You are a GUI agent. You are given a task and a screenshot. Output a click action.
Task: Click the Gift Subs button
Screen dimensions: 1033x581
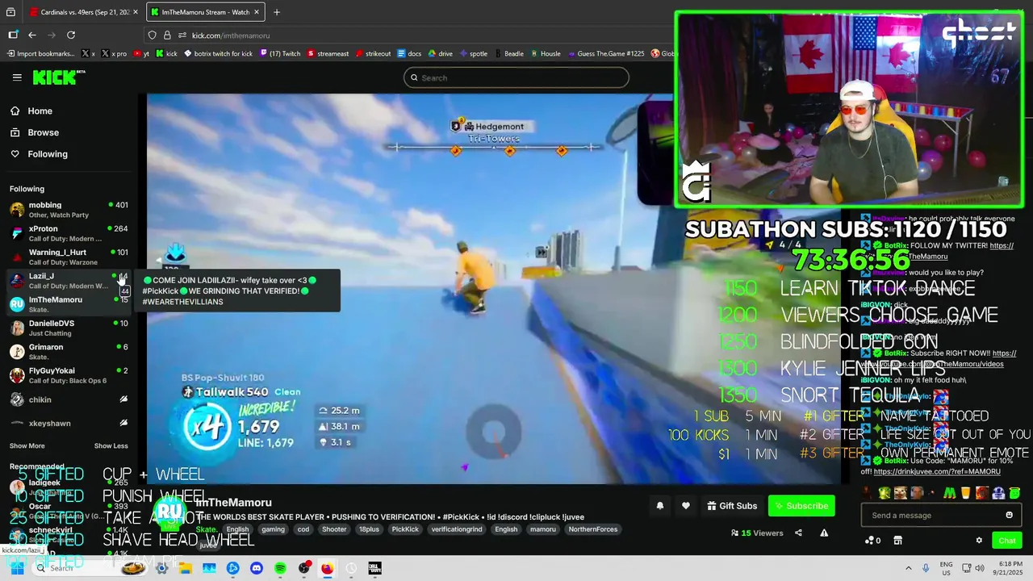732,506
